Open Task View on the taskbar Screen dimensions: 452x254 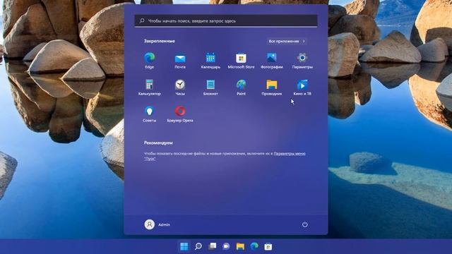(212, 246)
